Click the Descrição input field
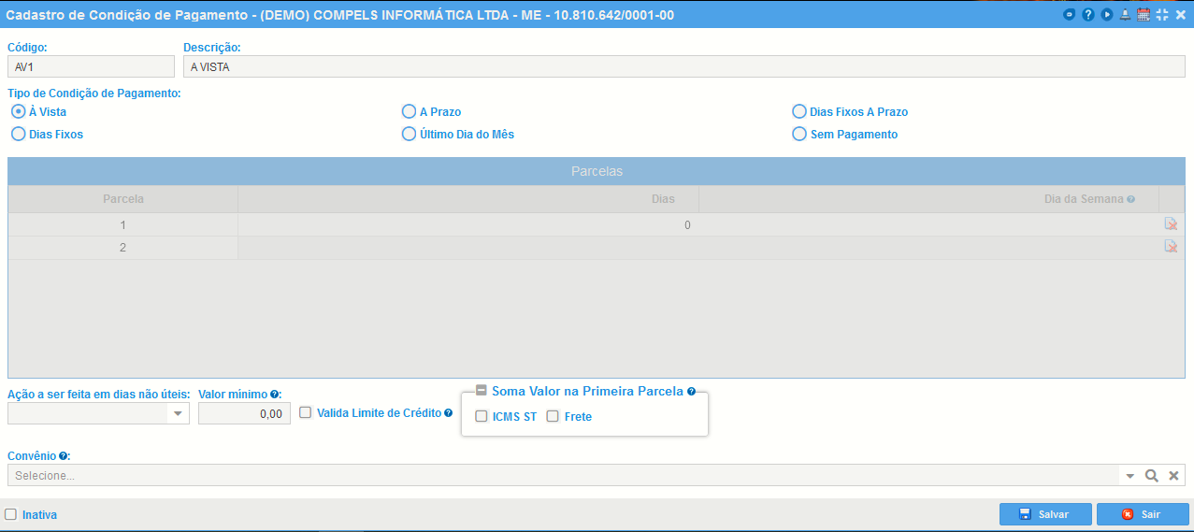The image size is (1194, 532). click(x=684, y=66)
